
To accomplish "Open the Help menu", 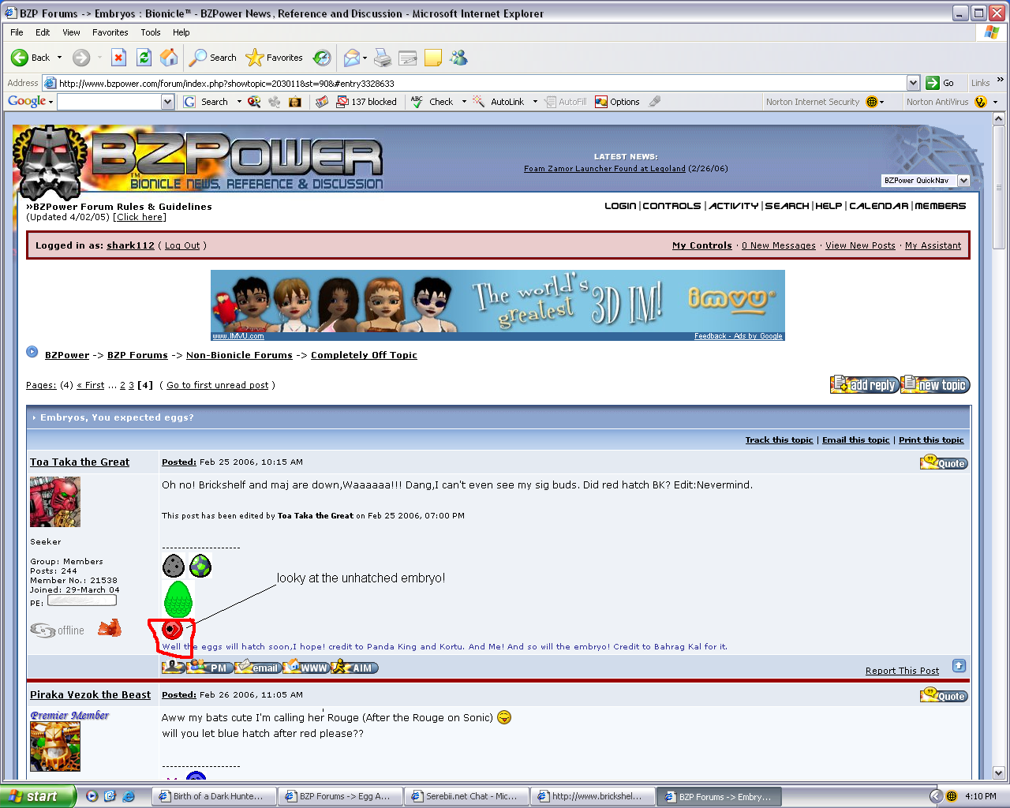I will [x=181, y=32].
